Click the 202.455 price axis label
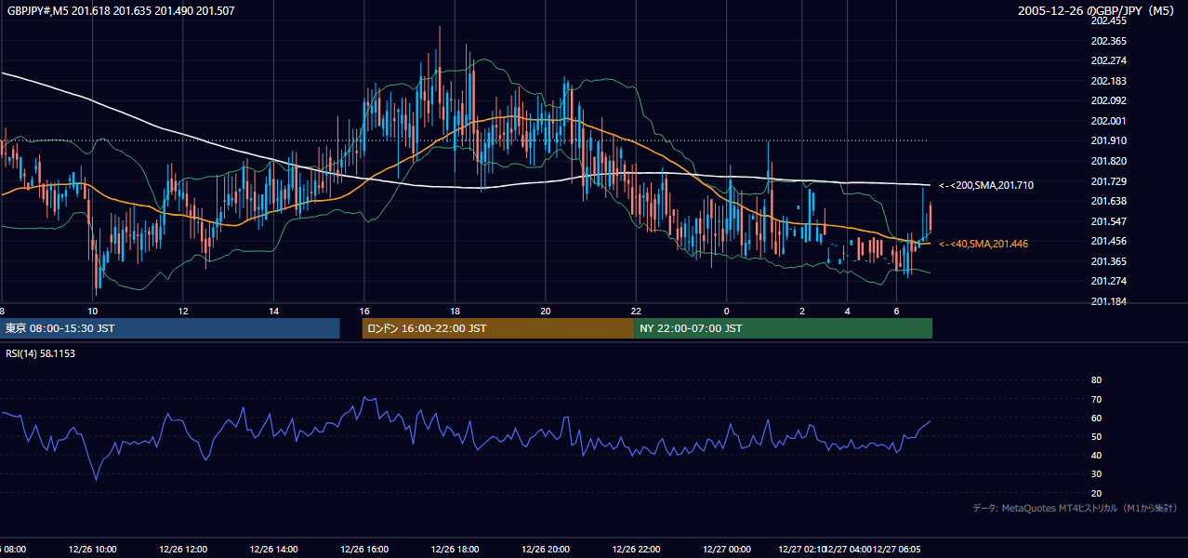This screenshot has height=558, width=1188. click(x=1108, y=20)
